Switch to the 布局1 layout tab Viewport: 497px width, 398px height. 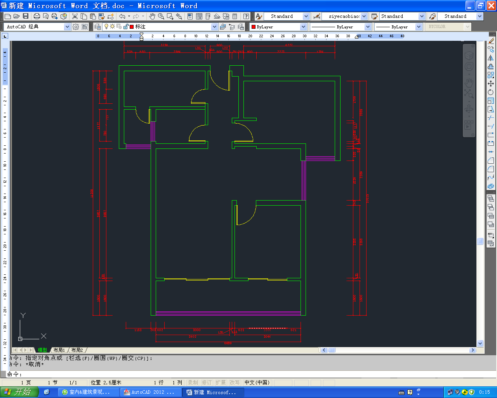pos(59,350)
